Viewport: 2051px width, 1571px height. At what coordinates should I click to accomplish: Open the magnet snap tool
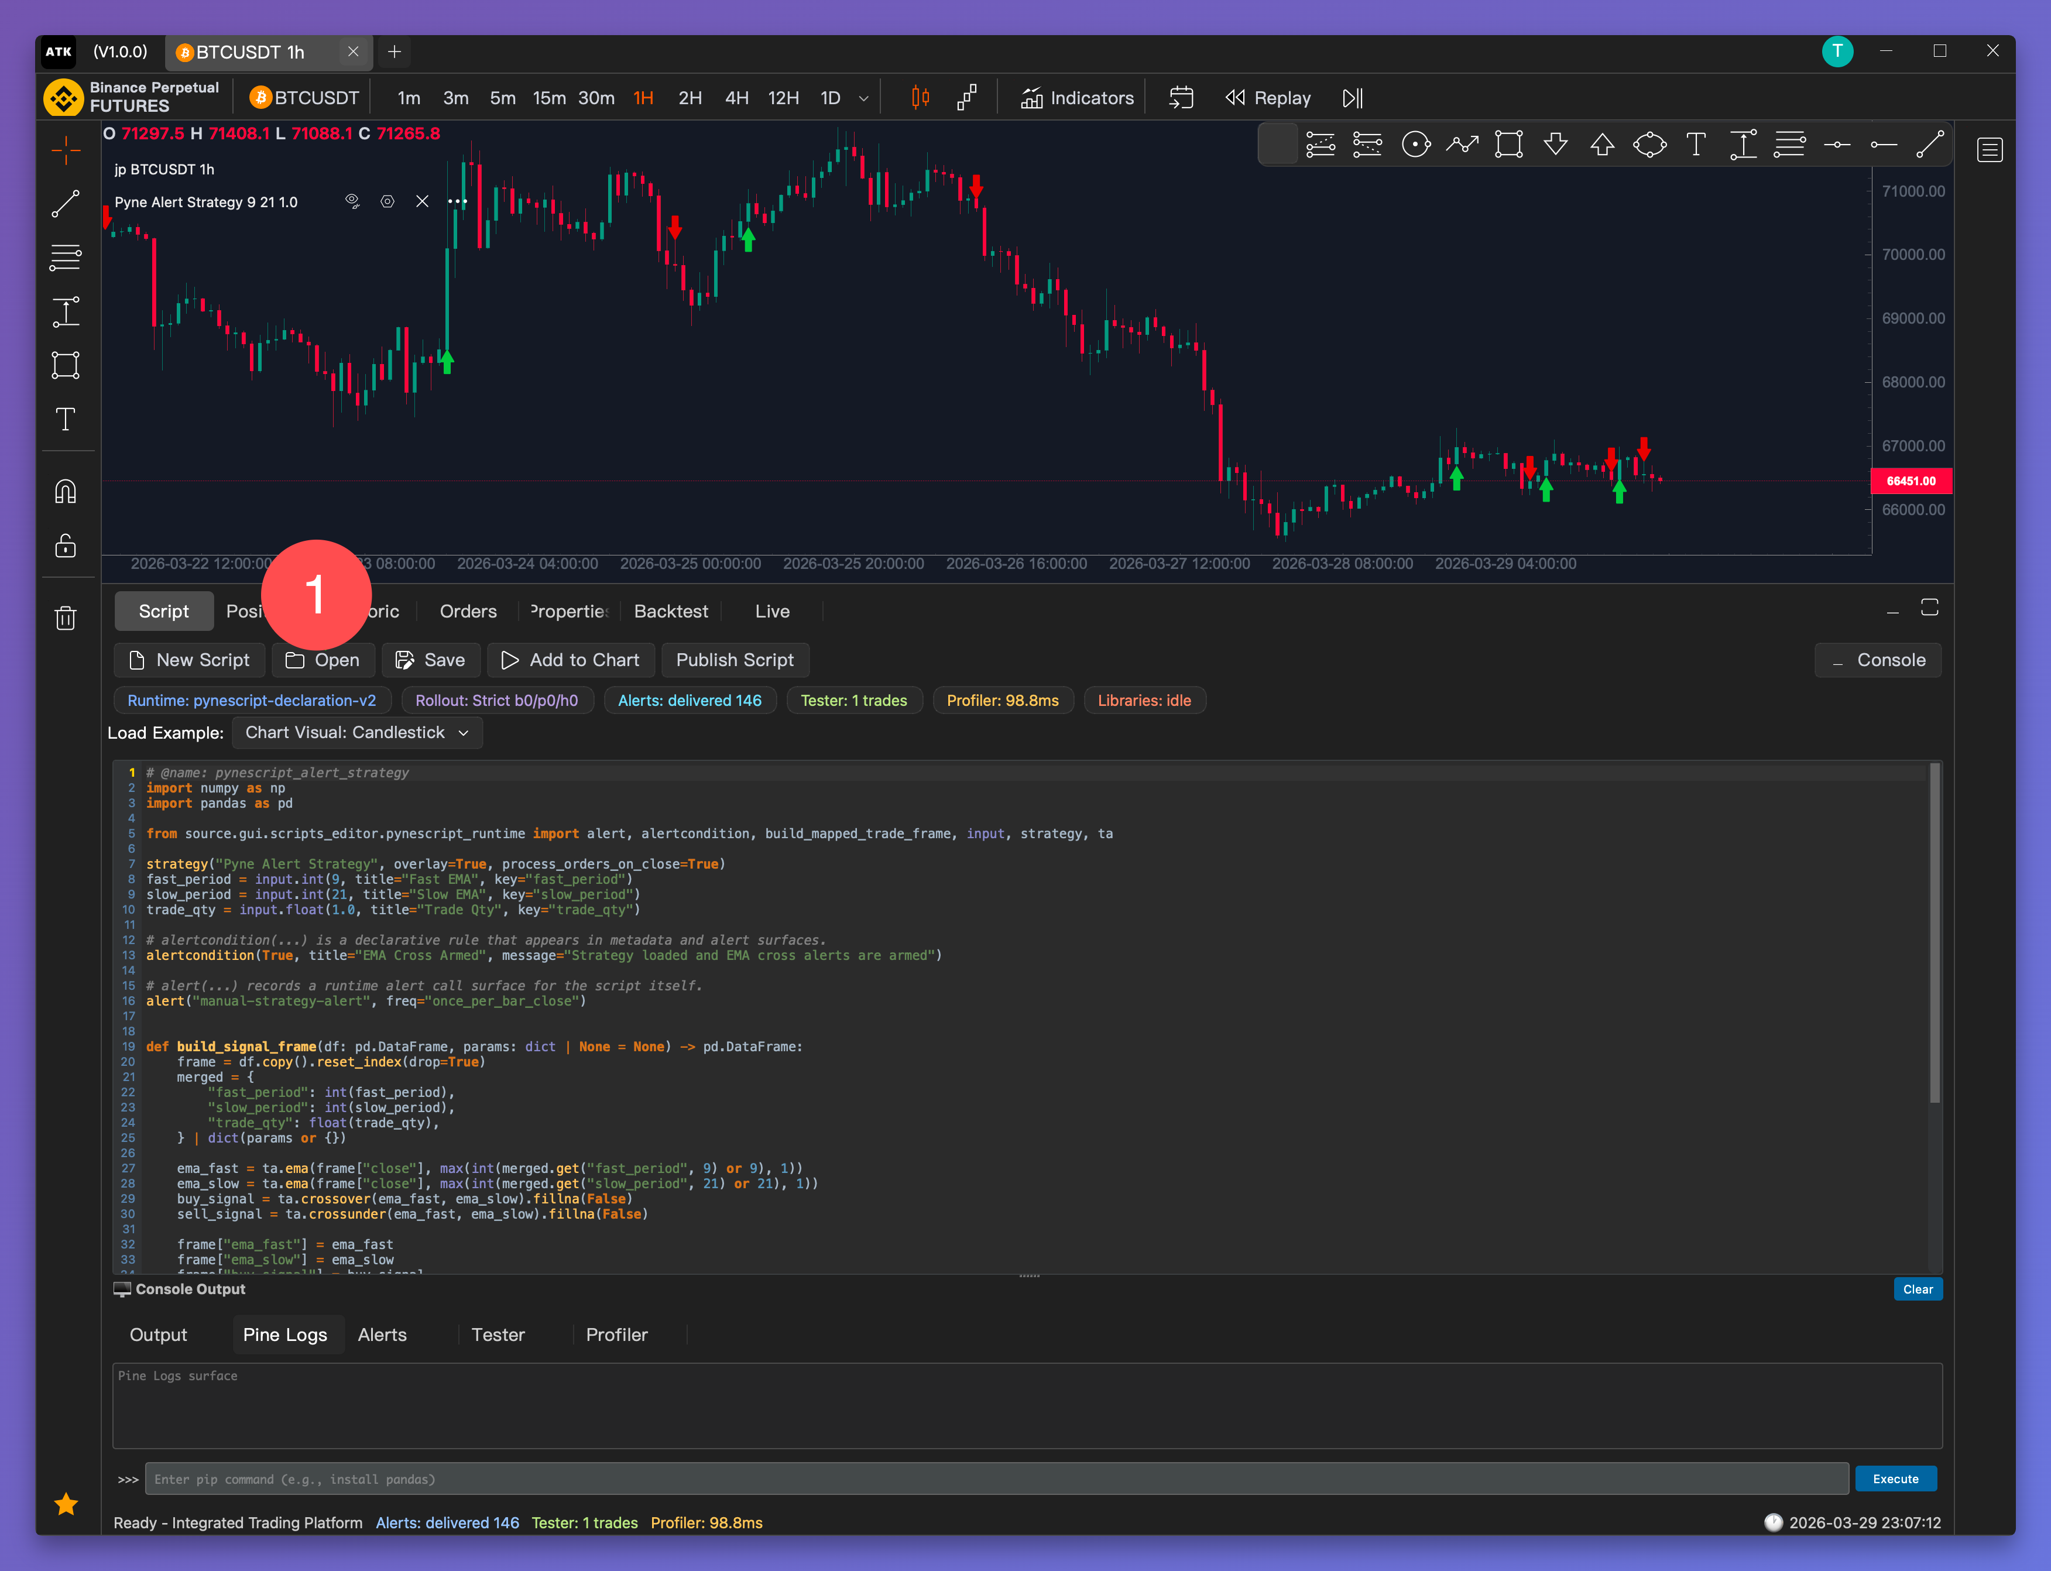click(66, 492)
